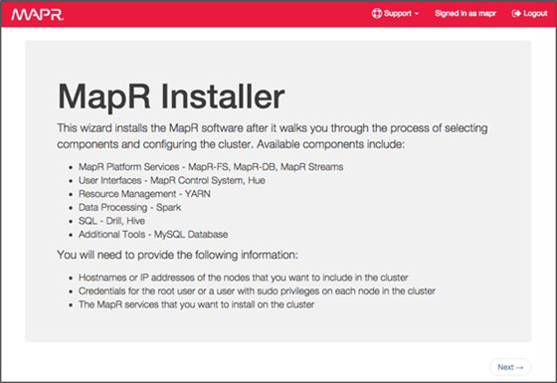Click 'This wizard installs the MapR software' paragraph
The image size is (557, 383).
tap(273, 136)
